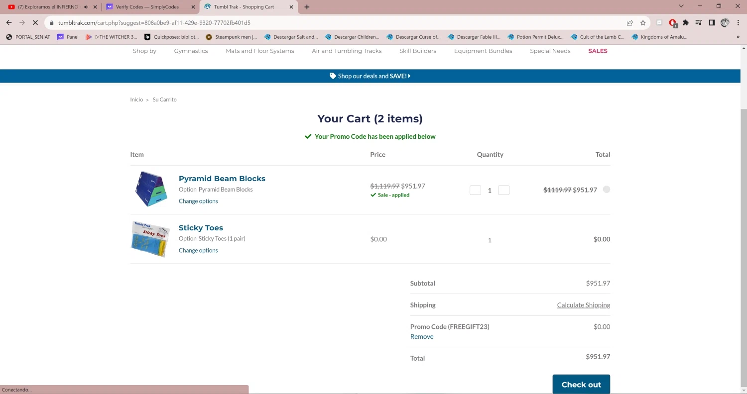Open the PORTAL_SENIAT bookmark
The image size is (747, 394).
28,37
